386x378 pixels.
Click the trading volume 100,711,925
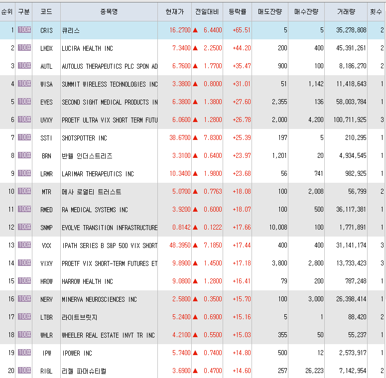tap(350, 120)
